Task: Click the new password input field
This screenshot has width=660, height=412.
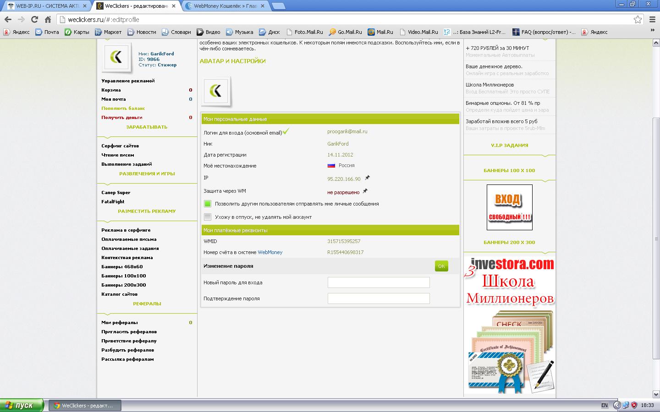Action: pos(379,282)
